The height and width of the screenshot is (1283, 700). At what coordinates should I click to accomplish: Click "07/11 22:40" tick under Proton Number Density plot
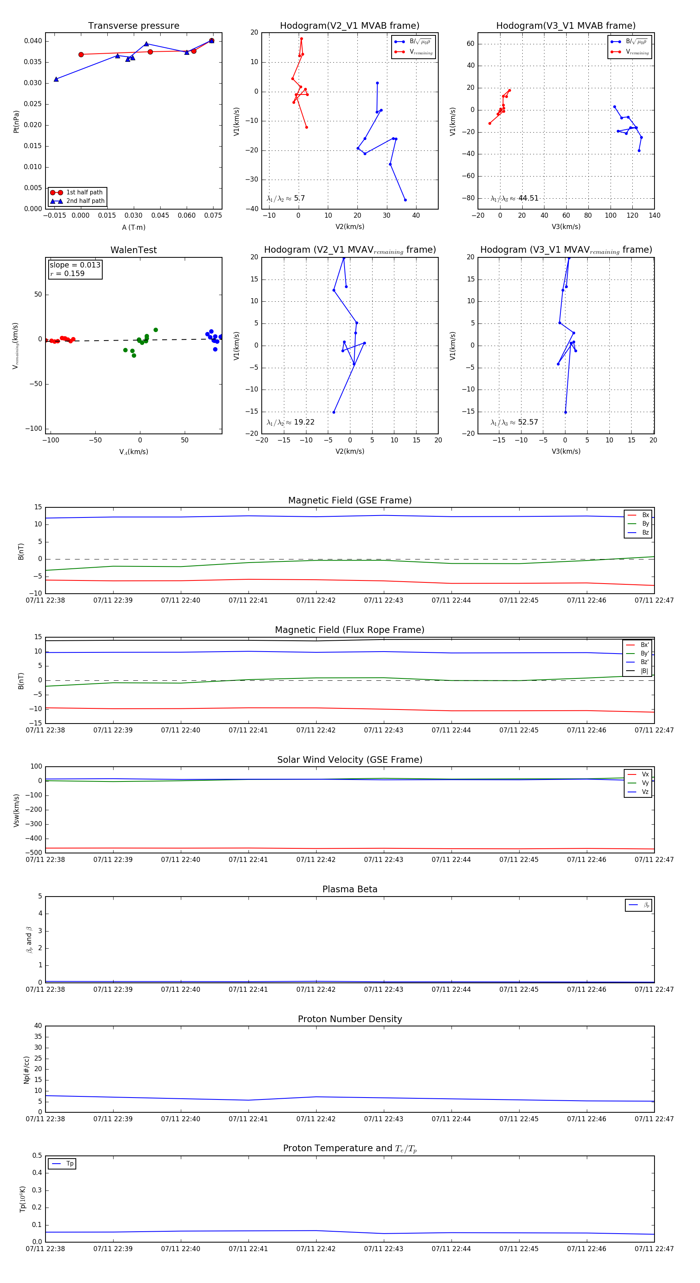pyautogui.click(x=180, y=1119)
